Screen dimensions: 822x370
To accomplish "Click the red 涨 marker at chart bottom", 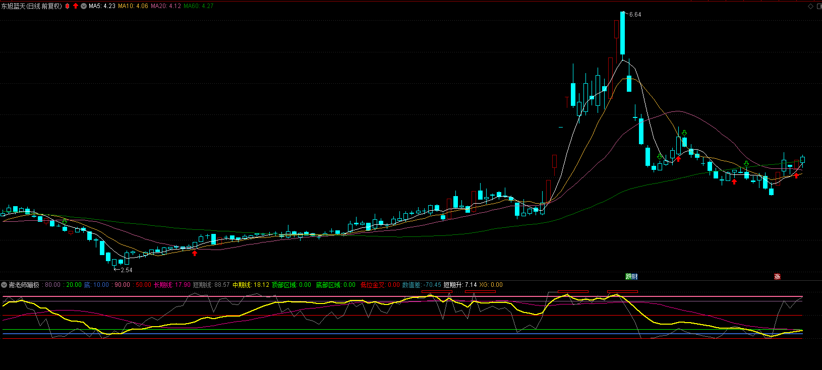I will [777, 276].
